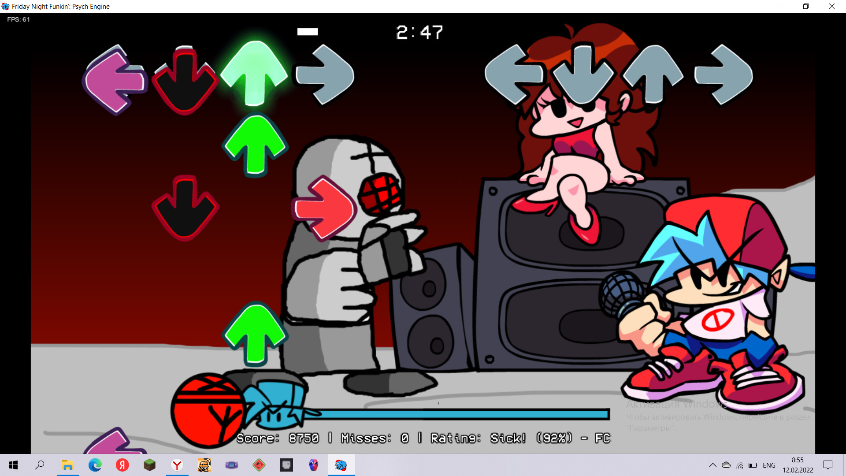Screen dimensions: 846x476
Task: Click the battery tray icon
Action: [753, 465]
